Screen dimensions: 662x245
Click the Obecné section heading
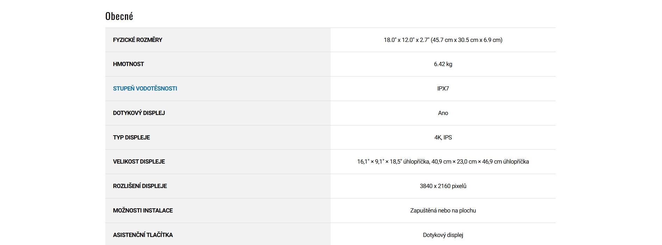point(119,16)
